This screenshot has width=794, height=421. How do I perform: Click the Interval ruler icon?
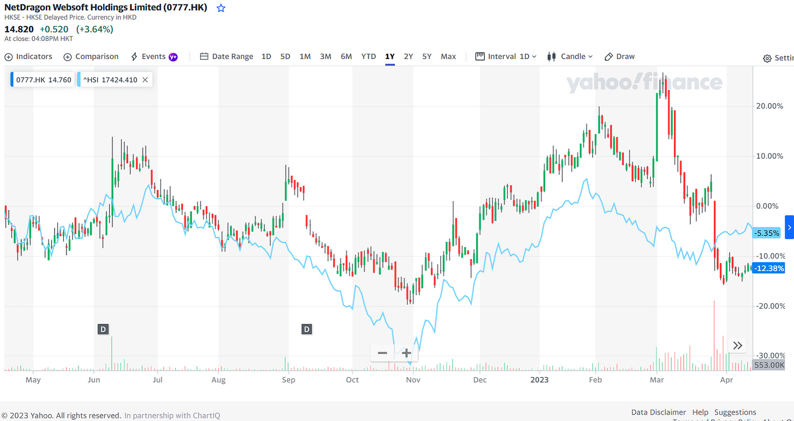[480, 56]
